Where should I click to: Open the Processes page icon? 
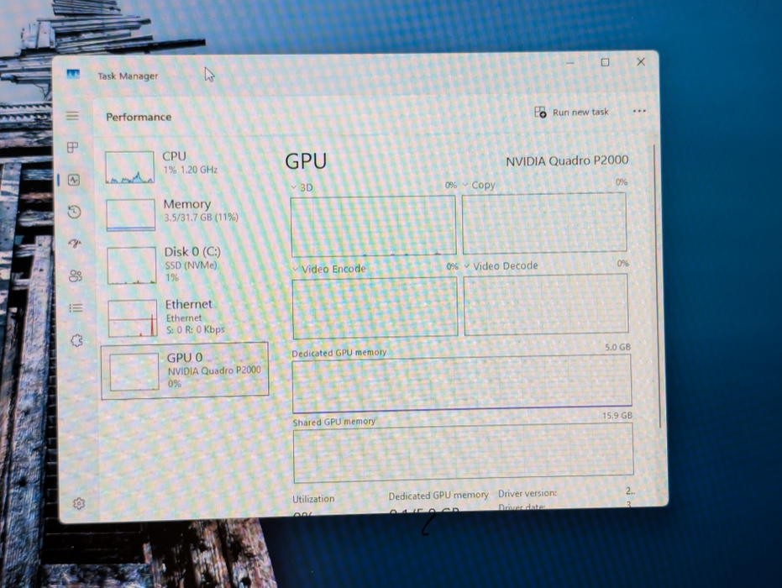[73, 147]
